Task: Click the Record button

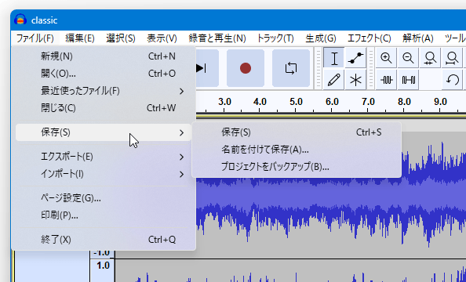Action: click(x=246, y=68)
